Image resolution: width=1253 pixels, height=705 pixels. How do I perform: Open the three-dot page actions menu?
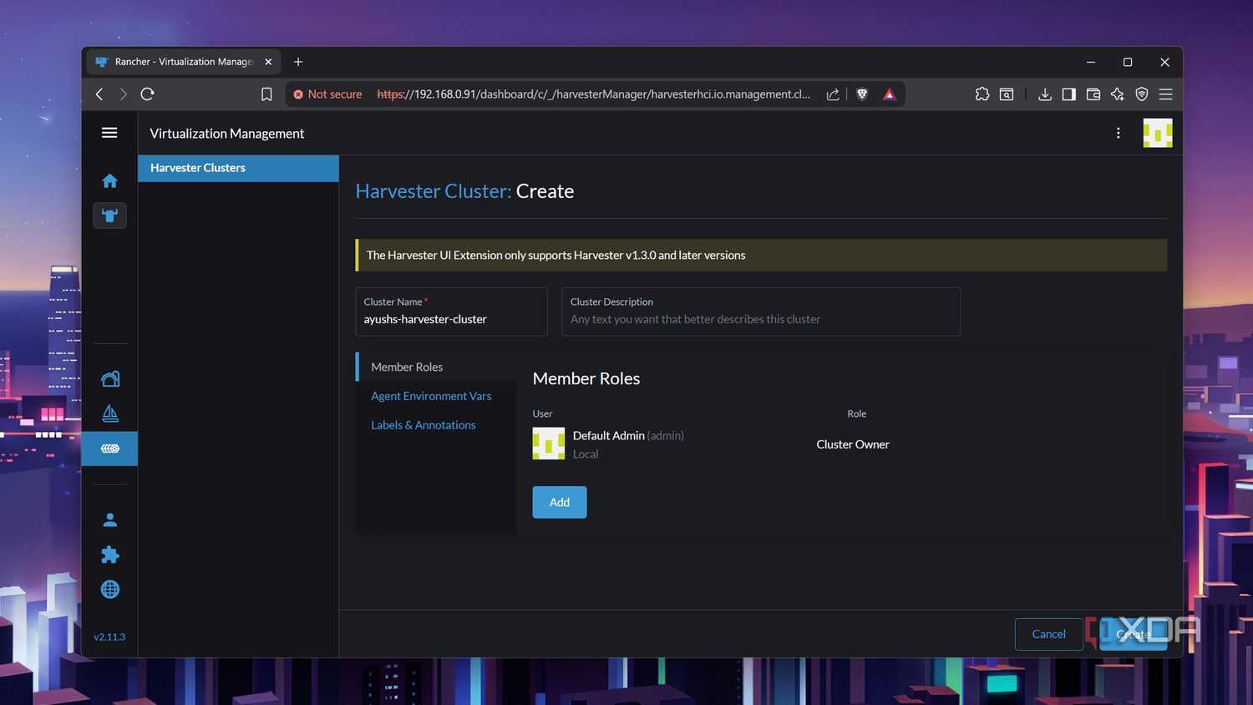click(1119, 133)
